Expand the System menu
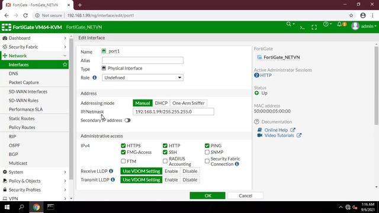This screenshot has width=379, height=213. coord(34,172)
